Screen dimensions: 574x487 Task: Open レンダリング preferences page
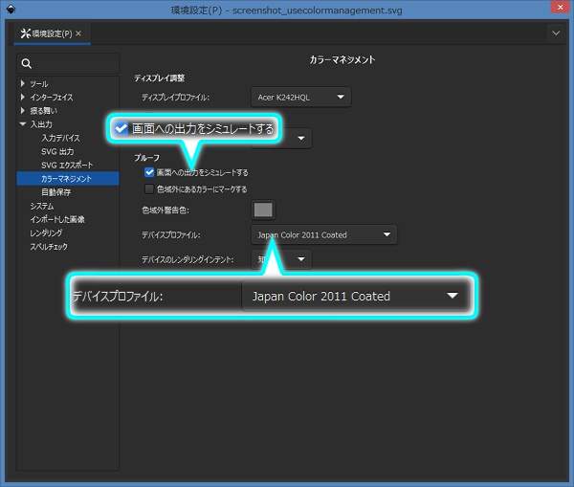coord(46,232)
